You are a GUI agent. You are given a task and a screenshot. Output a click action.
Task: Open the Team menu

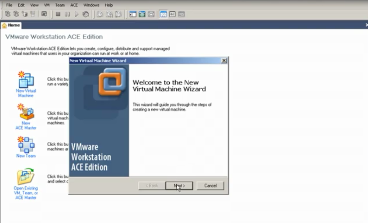point(60,5)
